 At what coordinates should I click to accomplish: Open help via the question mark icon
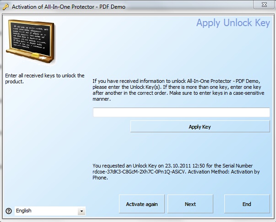[x=8, y=211]
